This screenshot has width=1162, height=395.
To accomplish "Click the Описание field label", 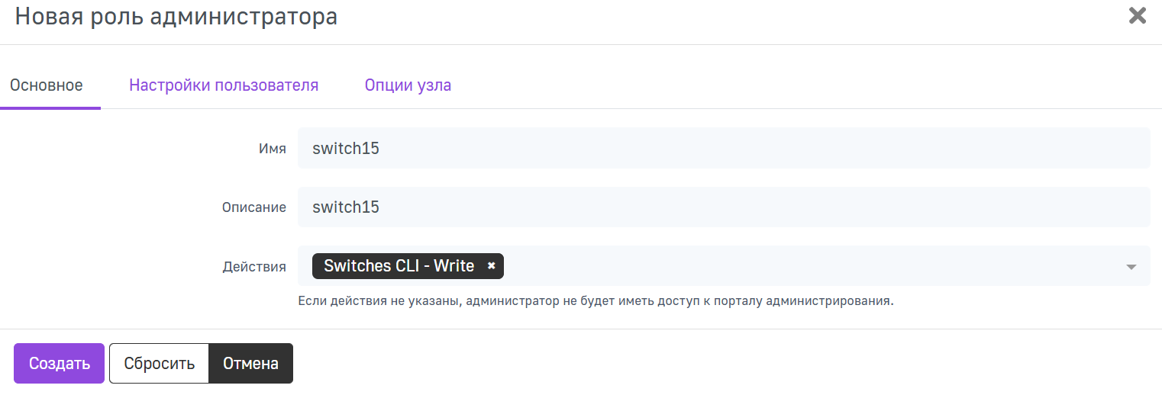I will 254,207.
